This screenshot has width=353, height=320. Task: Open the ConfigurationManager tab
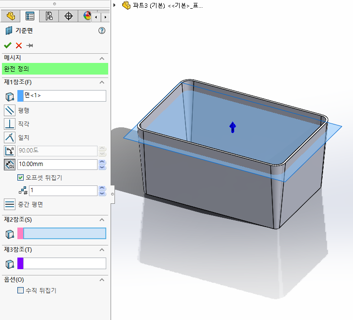tap(49, 16)
